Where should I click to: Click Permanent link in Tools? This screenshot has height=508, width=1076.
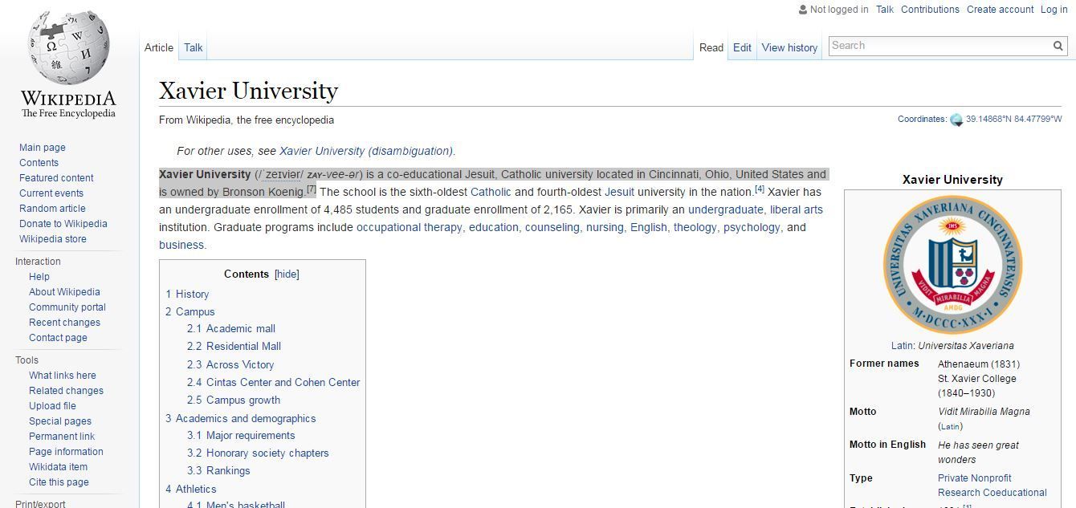click(62, 437)
